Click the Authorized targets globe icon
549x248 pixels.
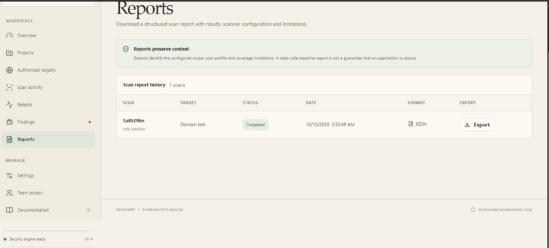tap(10, 70)
